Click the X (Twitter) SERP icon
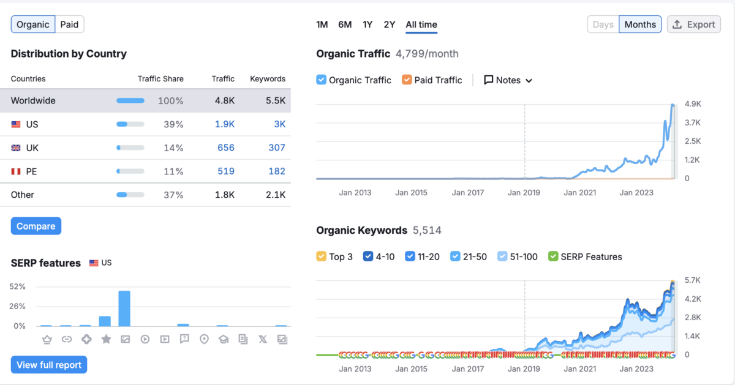The width and height of the screenshot is (735, 385). pos(263,339)
